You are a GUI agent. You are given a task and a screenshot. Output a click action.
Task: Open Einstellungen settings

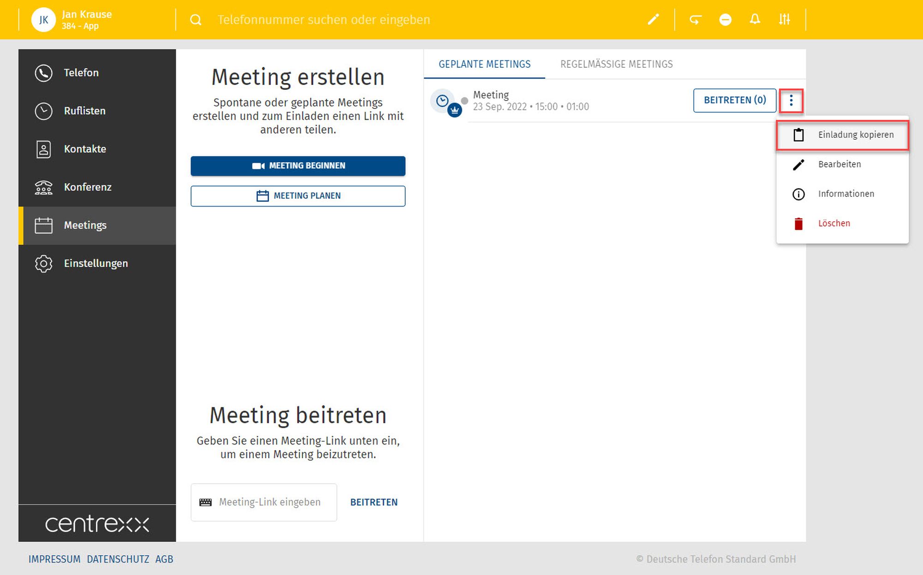(x=96, y=263)
